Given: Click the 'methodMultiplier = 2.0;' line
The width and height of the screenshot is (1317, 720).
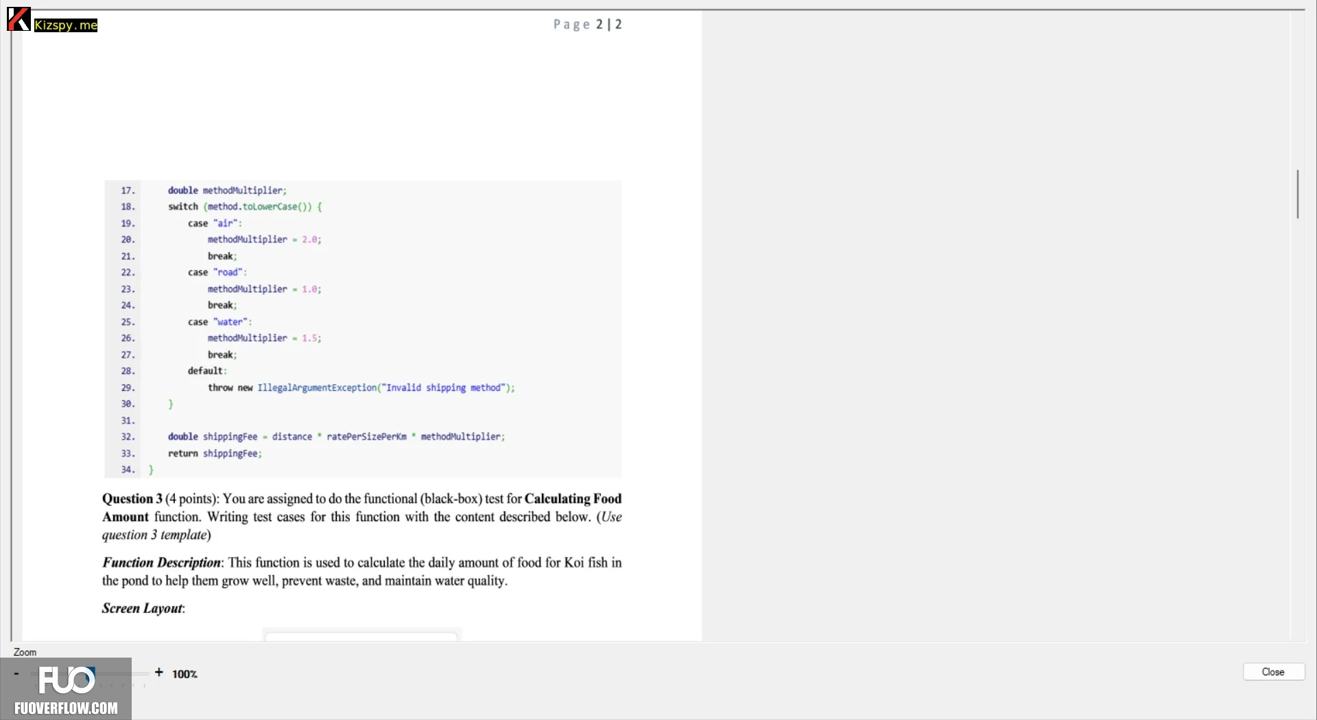Looking at the screenshot, I should 265,240.
